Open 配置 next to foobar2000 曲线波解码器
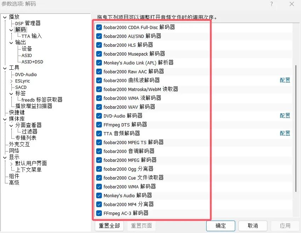Viewport: 301px width, 233px height. tap(285, 80)
